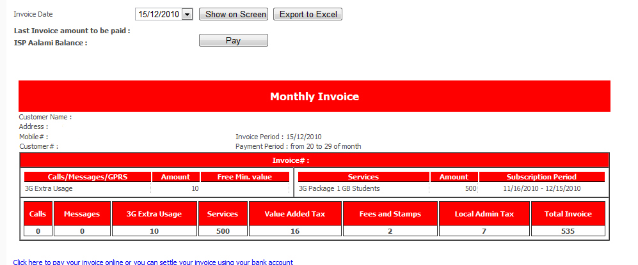Screen dimensions: 638x265
Task: Click the 15/12/2010 invoice date field
Action: point(158,14)
